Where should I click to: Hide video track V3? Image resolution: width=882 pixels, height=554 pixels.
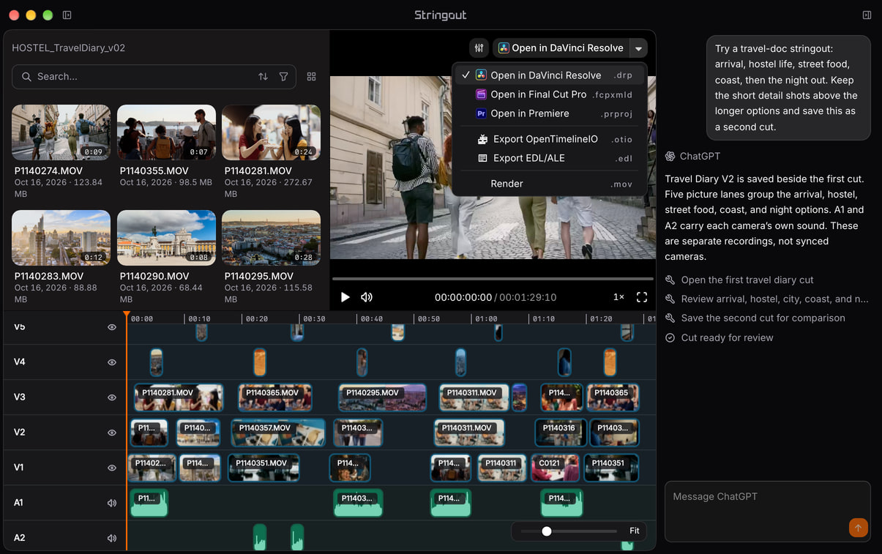coord(112,397)
